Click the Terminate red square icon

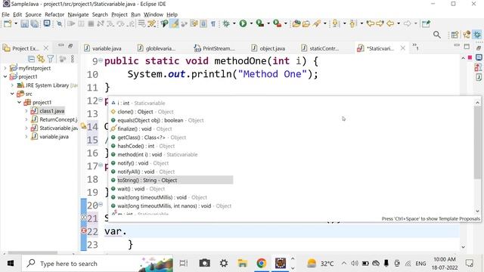point(91,23)
